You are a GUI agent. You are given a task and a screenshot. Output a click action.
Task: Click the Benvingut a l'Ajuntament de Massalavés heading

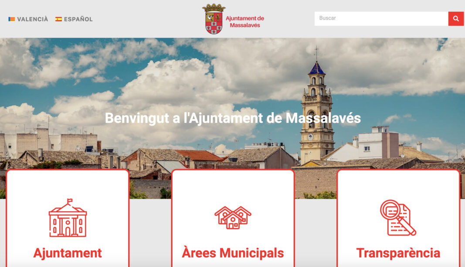coord(233,118)
